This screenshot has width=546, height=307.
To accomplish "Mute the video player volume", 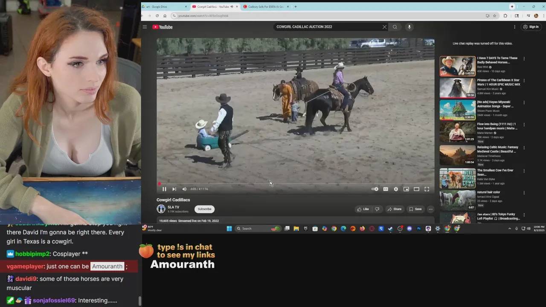I will click(184, 189).
